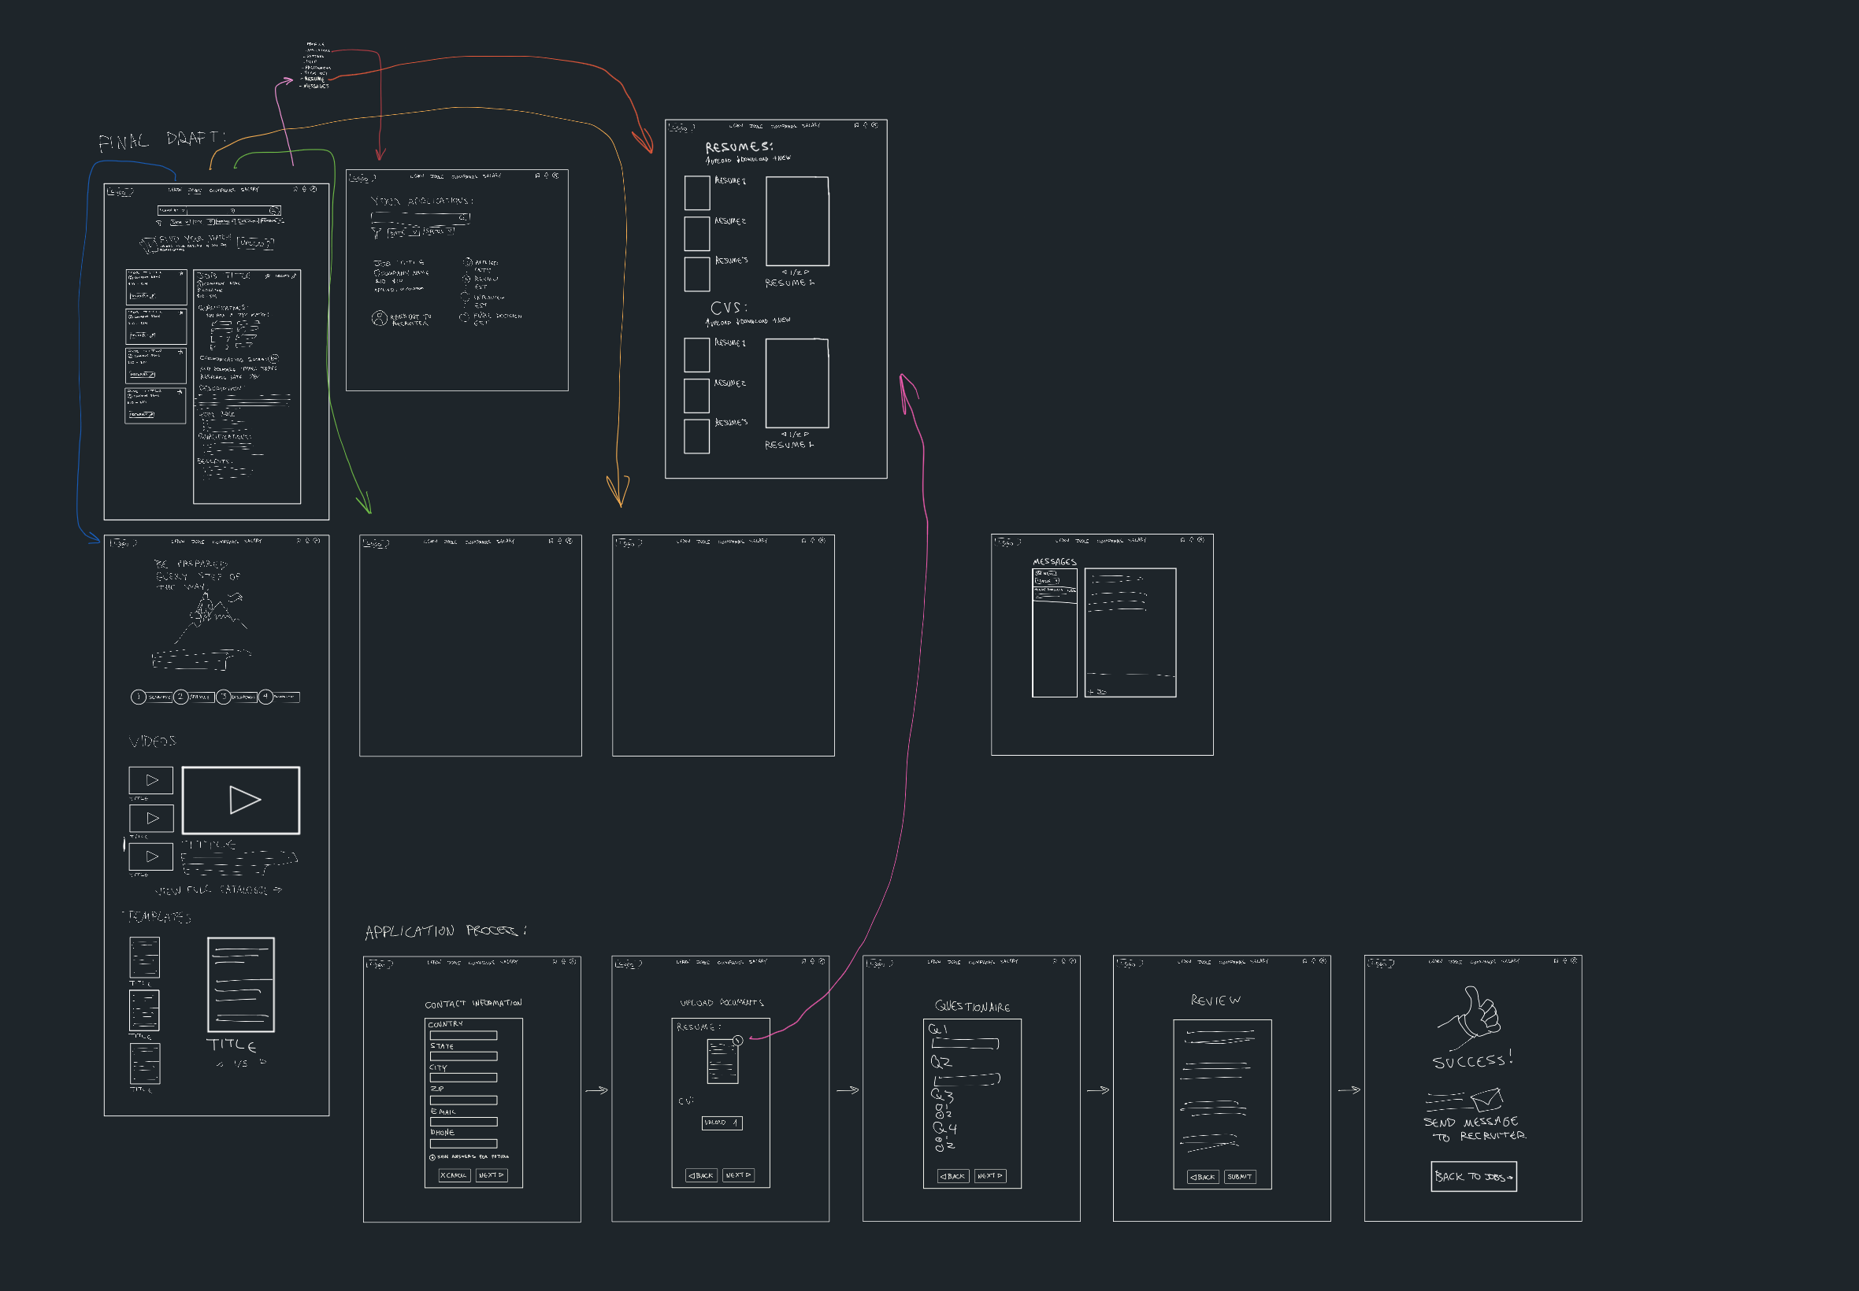Select the Applied status radio on Your Applications

click(x=469, y=263)
